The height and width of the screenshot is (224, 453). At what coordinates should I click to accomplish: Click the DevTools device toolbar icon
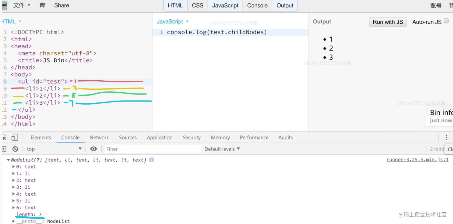coord(15,137)
